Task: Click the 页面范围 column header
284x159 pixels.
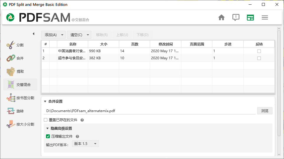Action: (197, 44)
